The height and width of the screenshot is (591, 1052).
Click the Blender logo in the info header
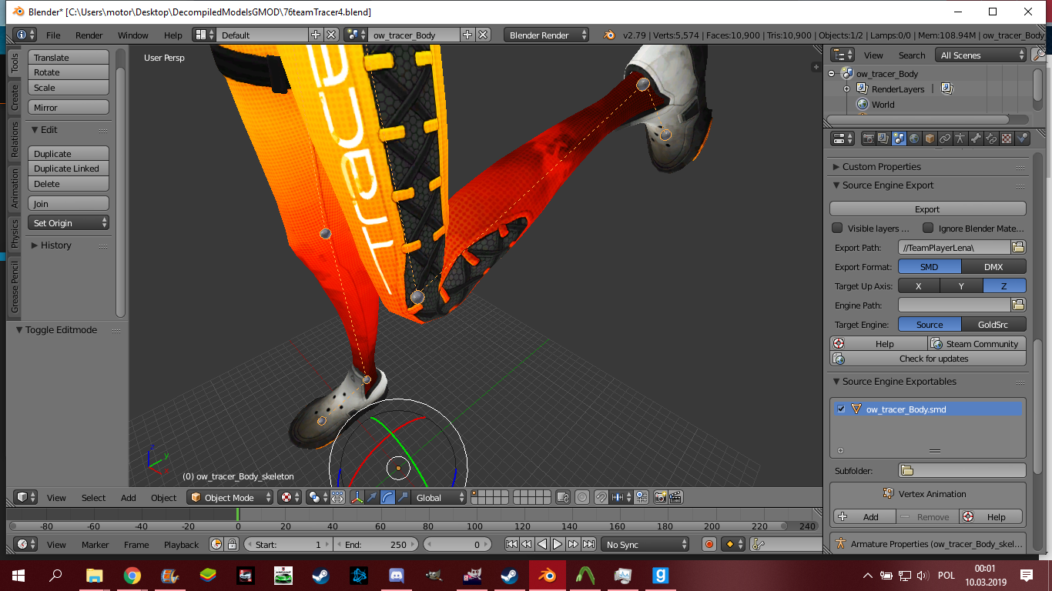pyautogui.click(x=609, y=35)
